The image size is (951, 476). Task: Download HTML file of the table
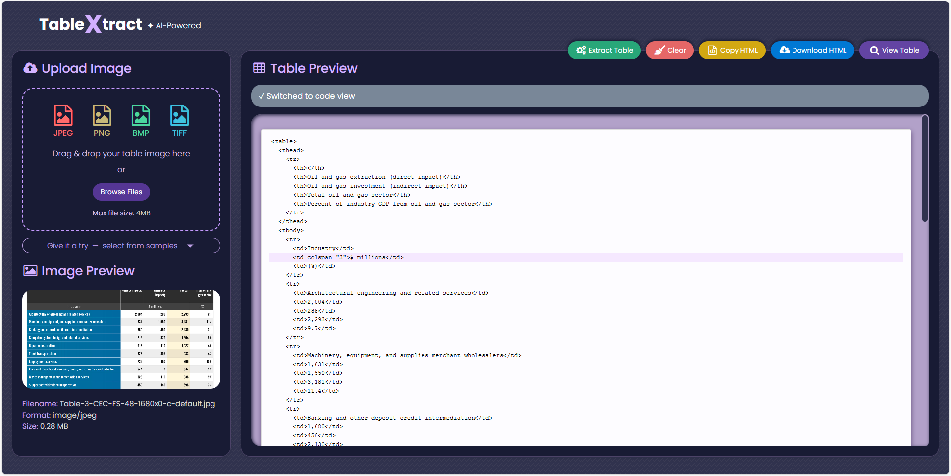(812, 50)
